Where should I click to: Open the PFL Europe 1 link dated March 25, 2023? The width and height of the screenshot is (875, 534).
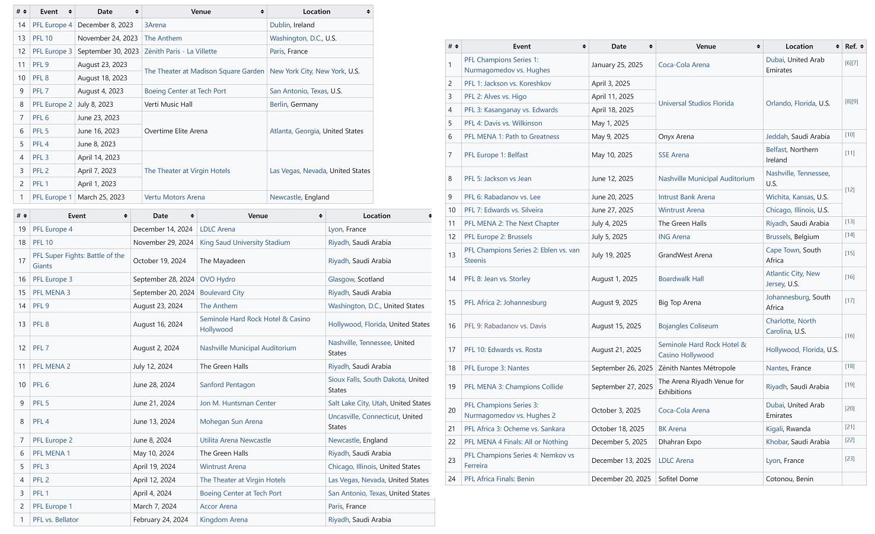coord(52,197)
